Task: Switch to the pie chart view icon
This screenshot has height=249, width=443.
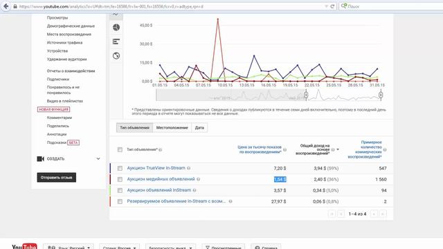Action: click(116, 28)
